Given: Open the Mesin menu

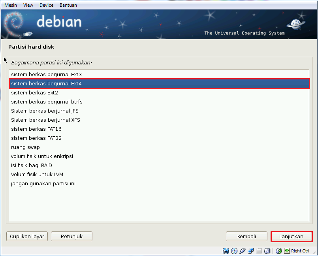Looking at the screenshot, I should pos(10,5).
